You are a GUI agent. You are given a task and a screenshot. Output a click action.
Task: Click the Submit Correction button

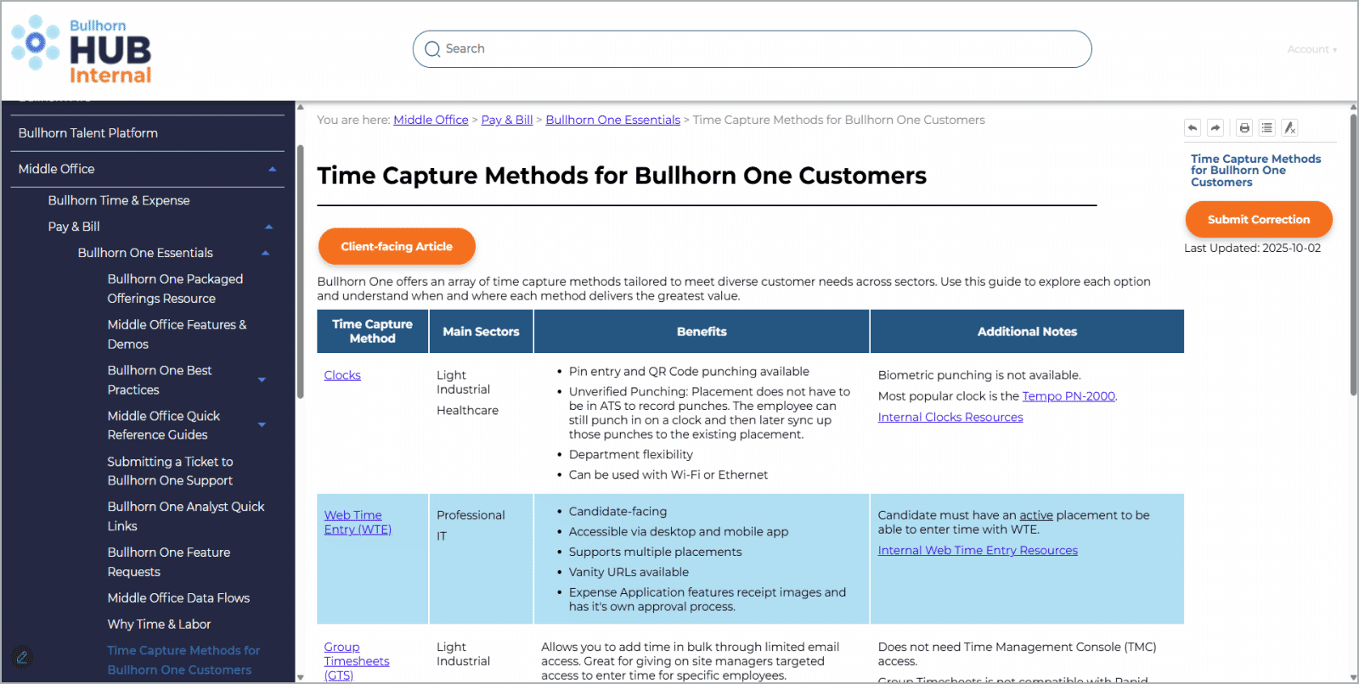(1259, 219)
